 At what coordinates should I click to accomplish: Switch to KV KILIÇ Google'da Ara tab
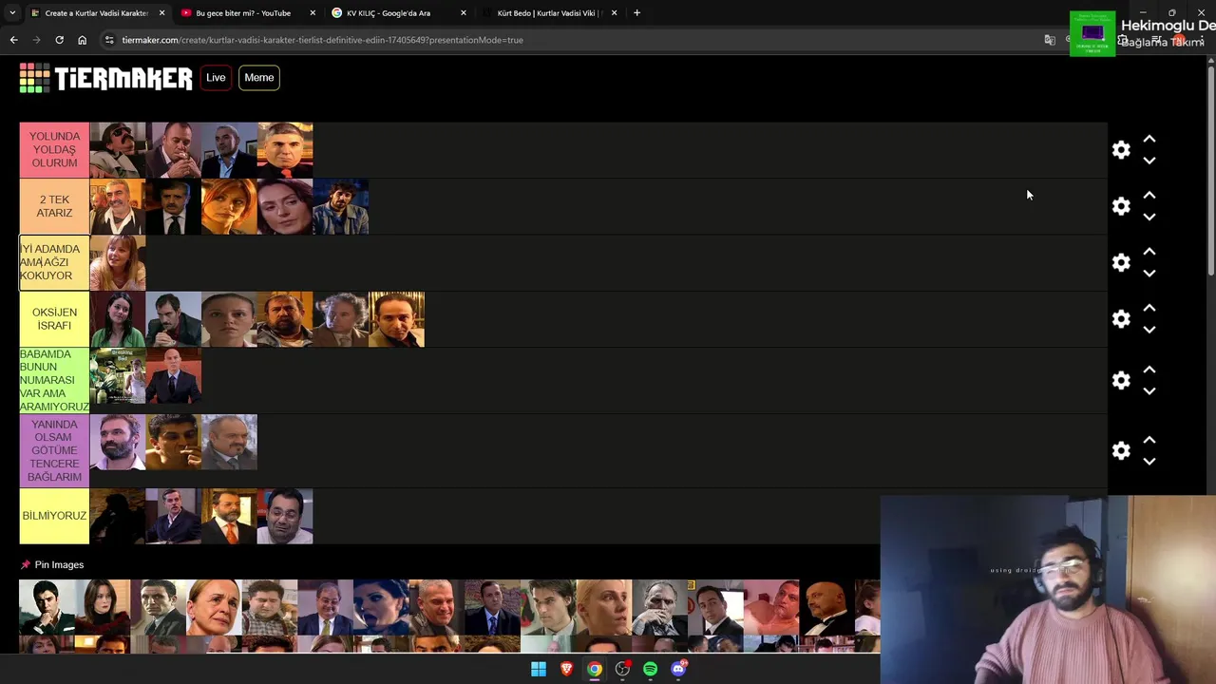(x=388, y=13)
